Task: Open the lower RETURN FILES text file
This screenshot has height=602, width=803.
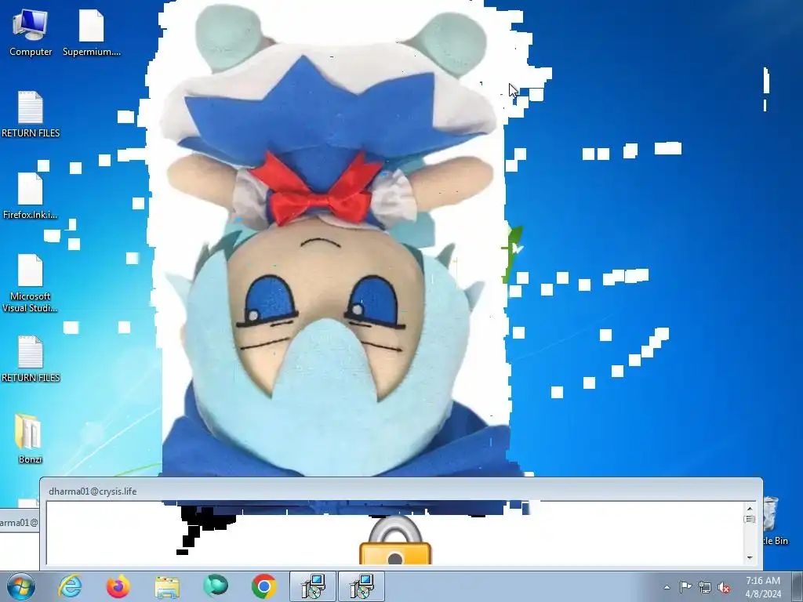Action: pos(31,359)
